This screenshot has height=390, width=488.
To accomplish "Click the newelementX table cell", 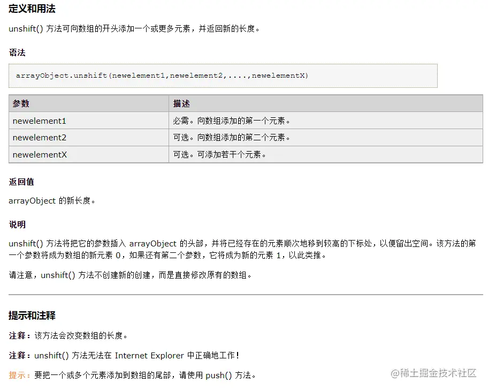I will click(89, 154).
